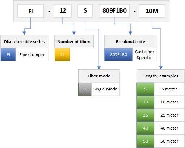The height and width of the screenshot is (148, 185).
Task: Click the Discrete cable series header
Action: tap(24, 42)
